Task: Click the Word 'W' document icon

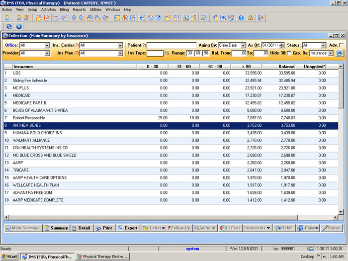Action: [223, 18]
